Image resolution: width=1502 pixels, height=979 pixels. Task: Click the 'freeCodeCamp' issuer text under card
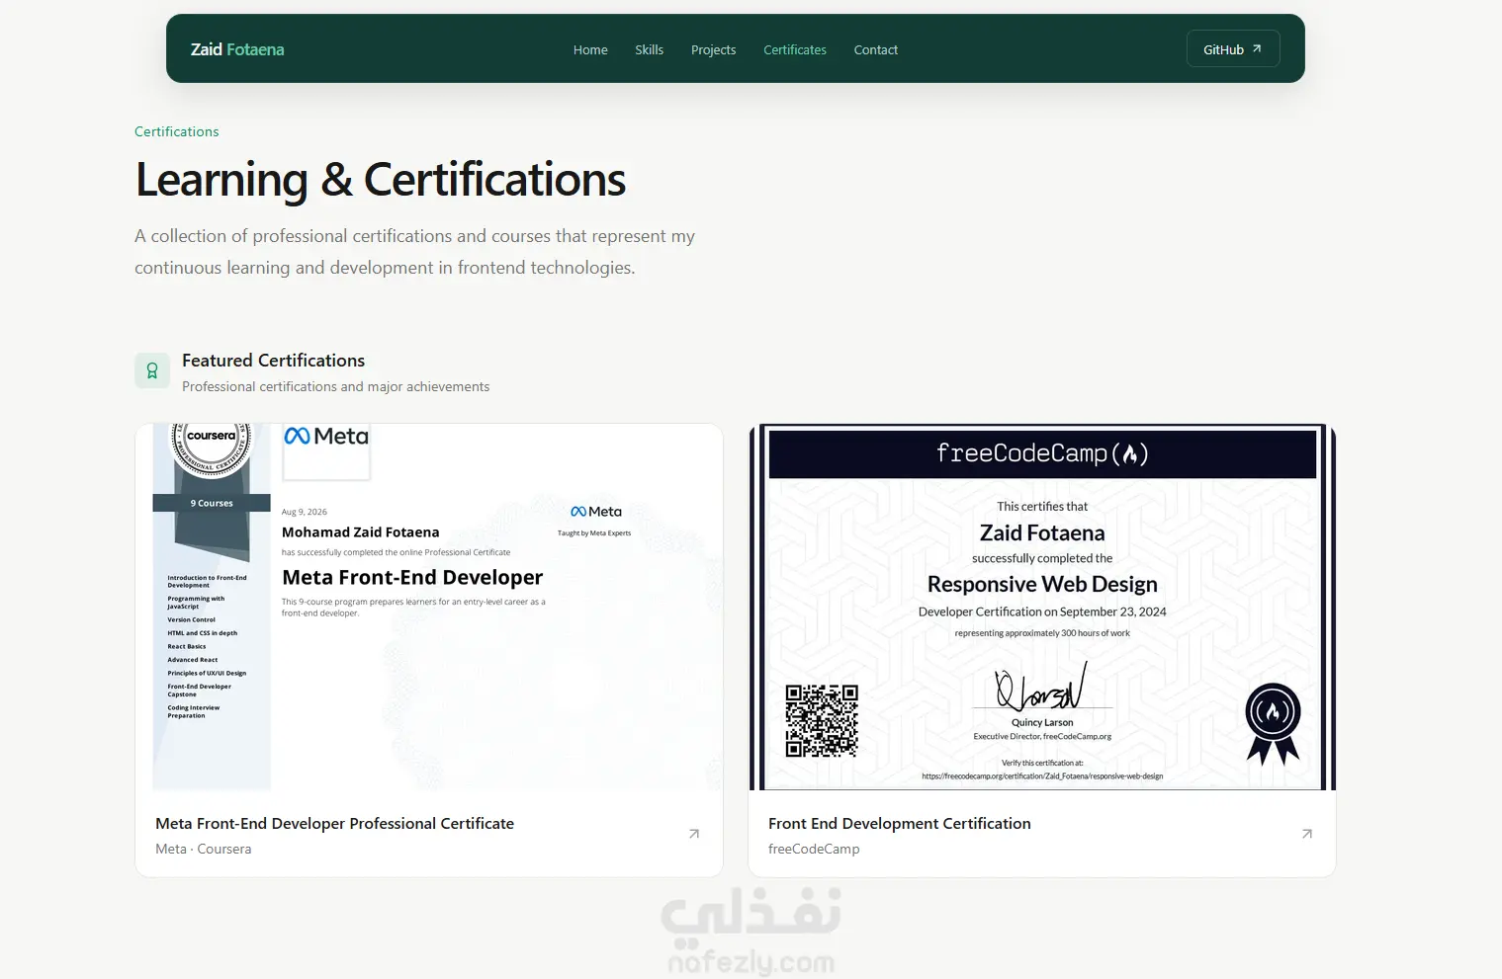coord(814,849)
